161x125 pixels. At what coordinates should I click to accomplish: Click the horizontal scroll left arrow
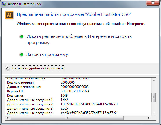point(7,118)
